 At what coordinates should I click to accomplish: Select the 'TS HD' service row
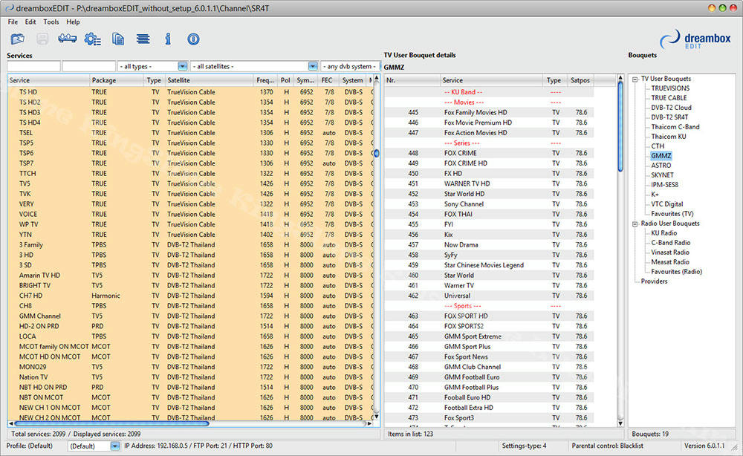(x=190, y=92)
